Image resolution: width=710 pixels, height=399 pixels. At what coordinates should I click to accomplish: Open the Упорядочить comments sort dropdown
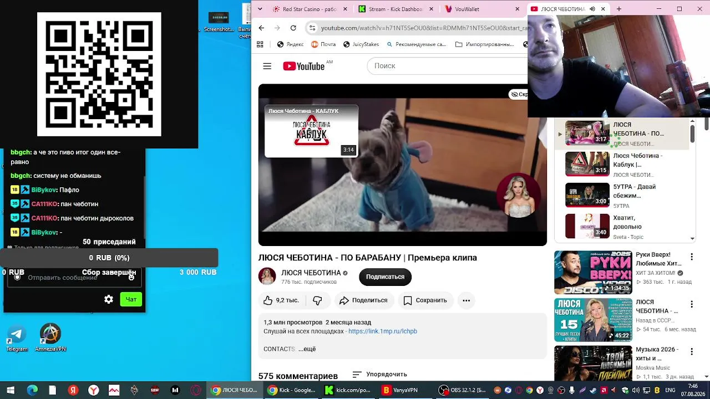click(380, 375)
